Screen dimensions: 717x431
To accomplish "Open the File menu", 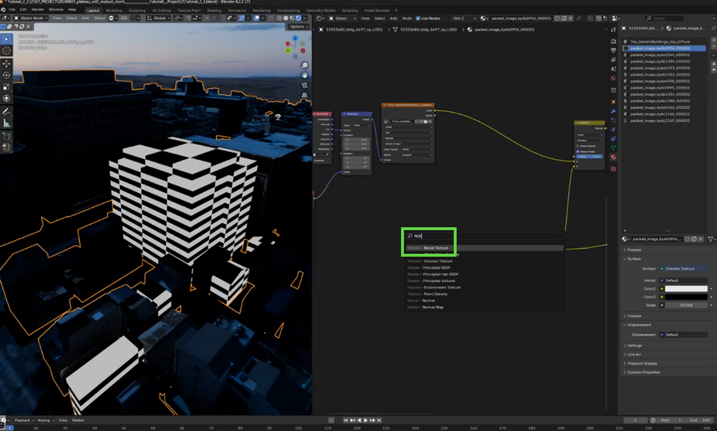I will click(x=12, y=10).
